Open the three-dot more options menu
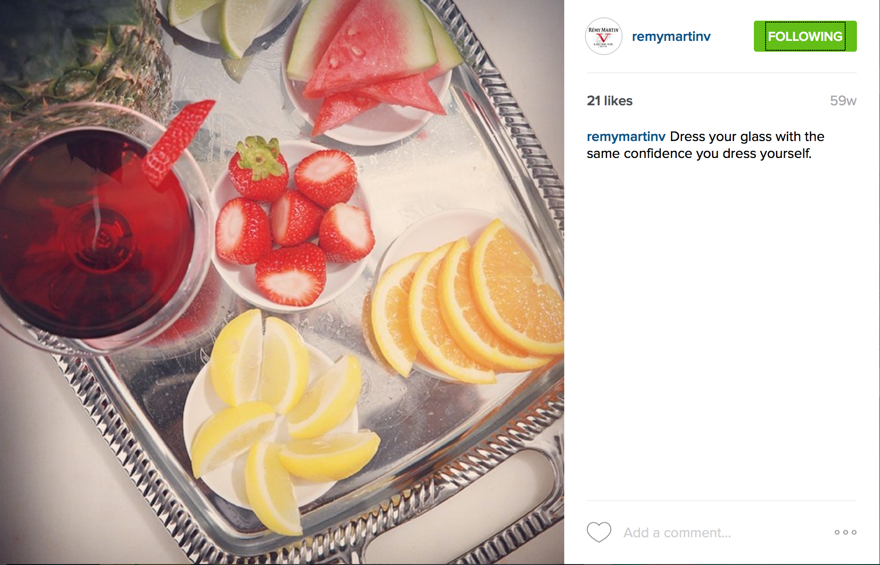This screenshot has width=880, height=565. click(845, 532)
